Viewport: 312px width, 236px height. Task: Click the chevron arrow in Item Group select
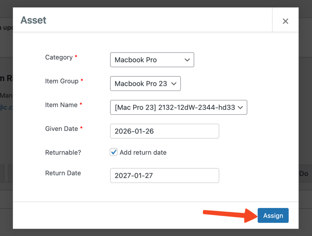click(174, 84)
